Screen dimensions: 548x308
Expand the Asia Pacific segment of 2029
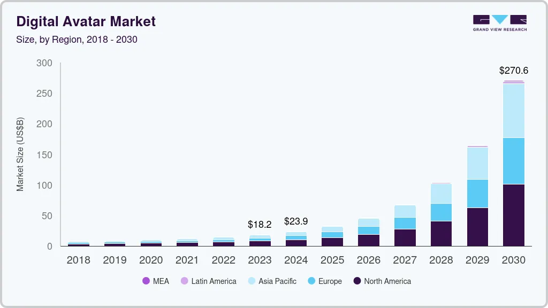(477, 163)
